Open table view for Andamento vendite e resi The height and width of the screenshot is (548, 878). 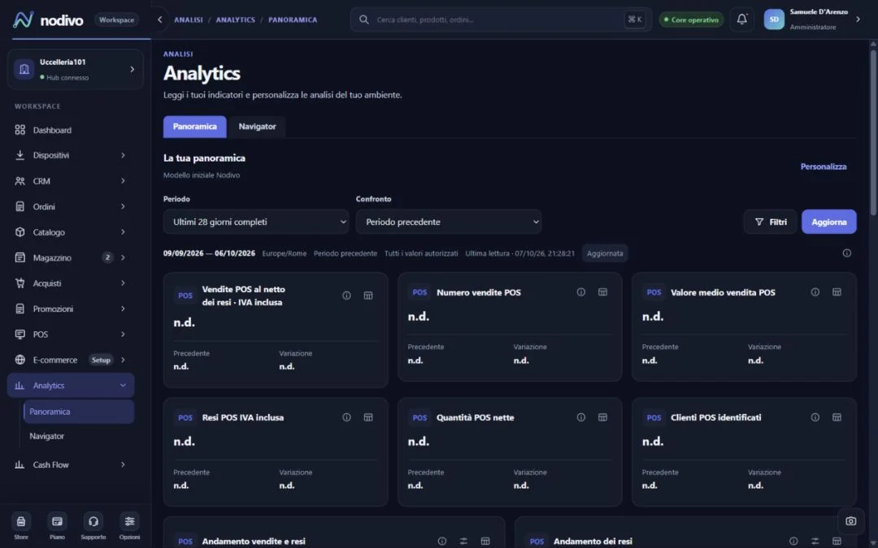485,542
